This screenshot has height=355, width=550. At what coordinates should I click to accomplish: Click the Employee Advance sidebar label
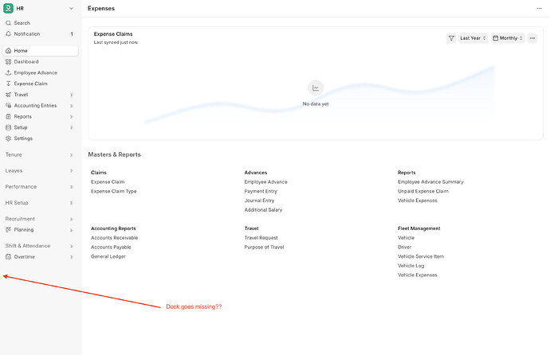tap(35, 72)
